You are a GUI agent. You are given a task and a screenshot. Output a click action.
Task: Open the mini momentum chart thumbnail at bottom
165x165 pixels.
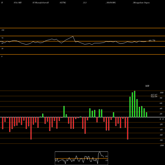click(x=82, y=158)
